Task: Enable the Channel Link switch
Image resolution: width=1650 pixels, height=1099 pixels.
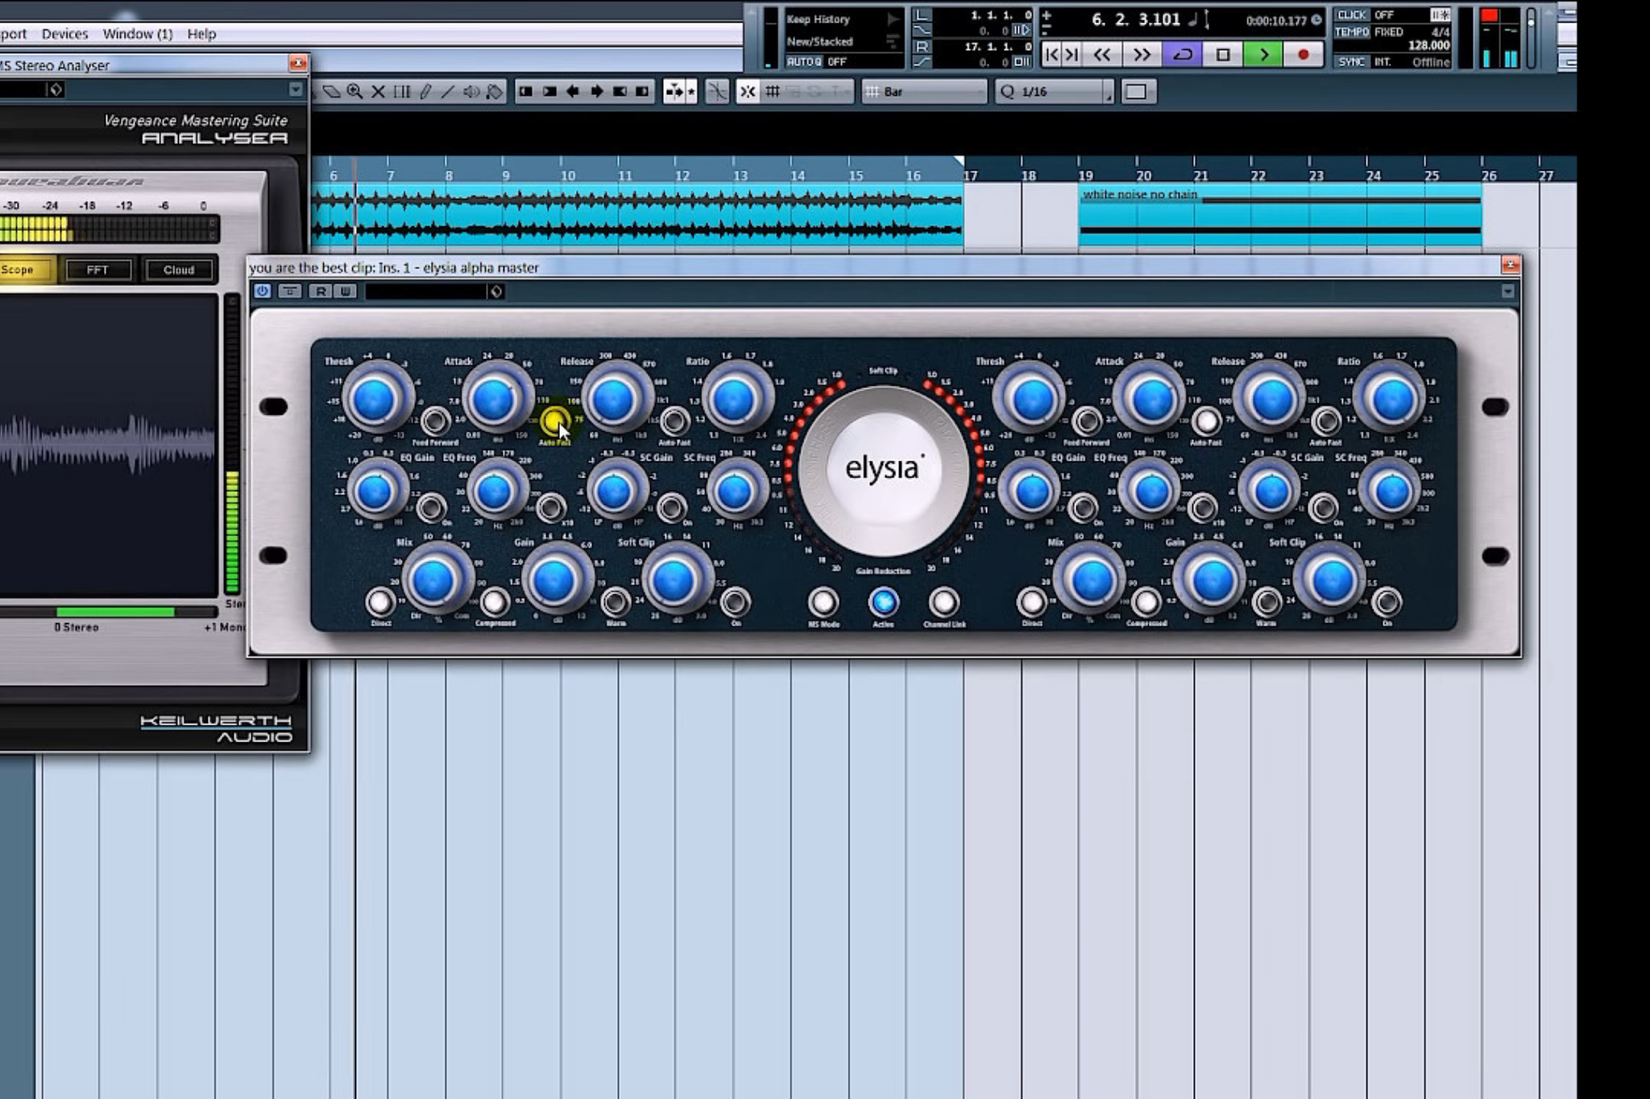Action: [x=943, y=601]
